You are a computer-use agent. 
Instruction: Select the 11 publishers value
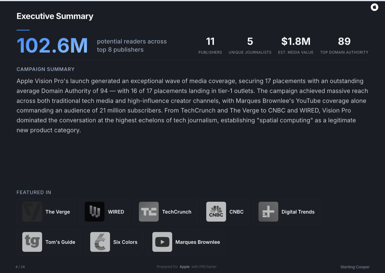(210, 41)
